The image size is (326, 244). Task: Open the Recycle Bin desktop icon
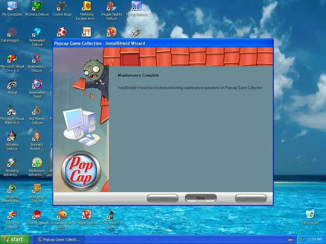pyautogui.click(x=310, y=217)
